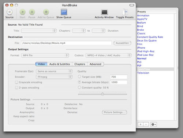This screenshot has height=138, width=183.
Task: Open the Codecs dropdown
Action: click(x=108, y=55)
